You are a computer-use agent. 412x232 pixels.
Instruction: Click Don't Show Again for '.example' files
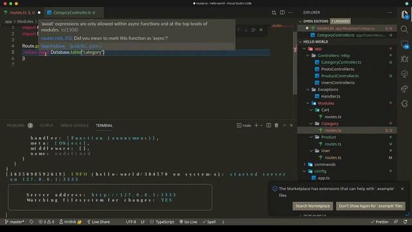pos(371,206)
